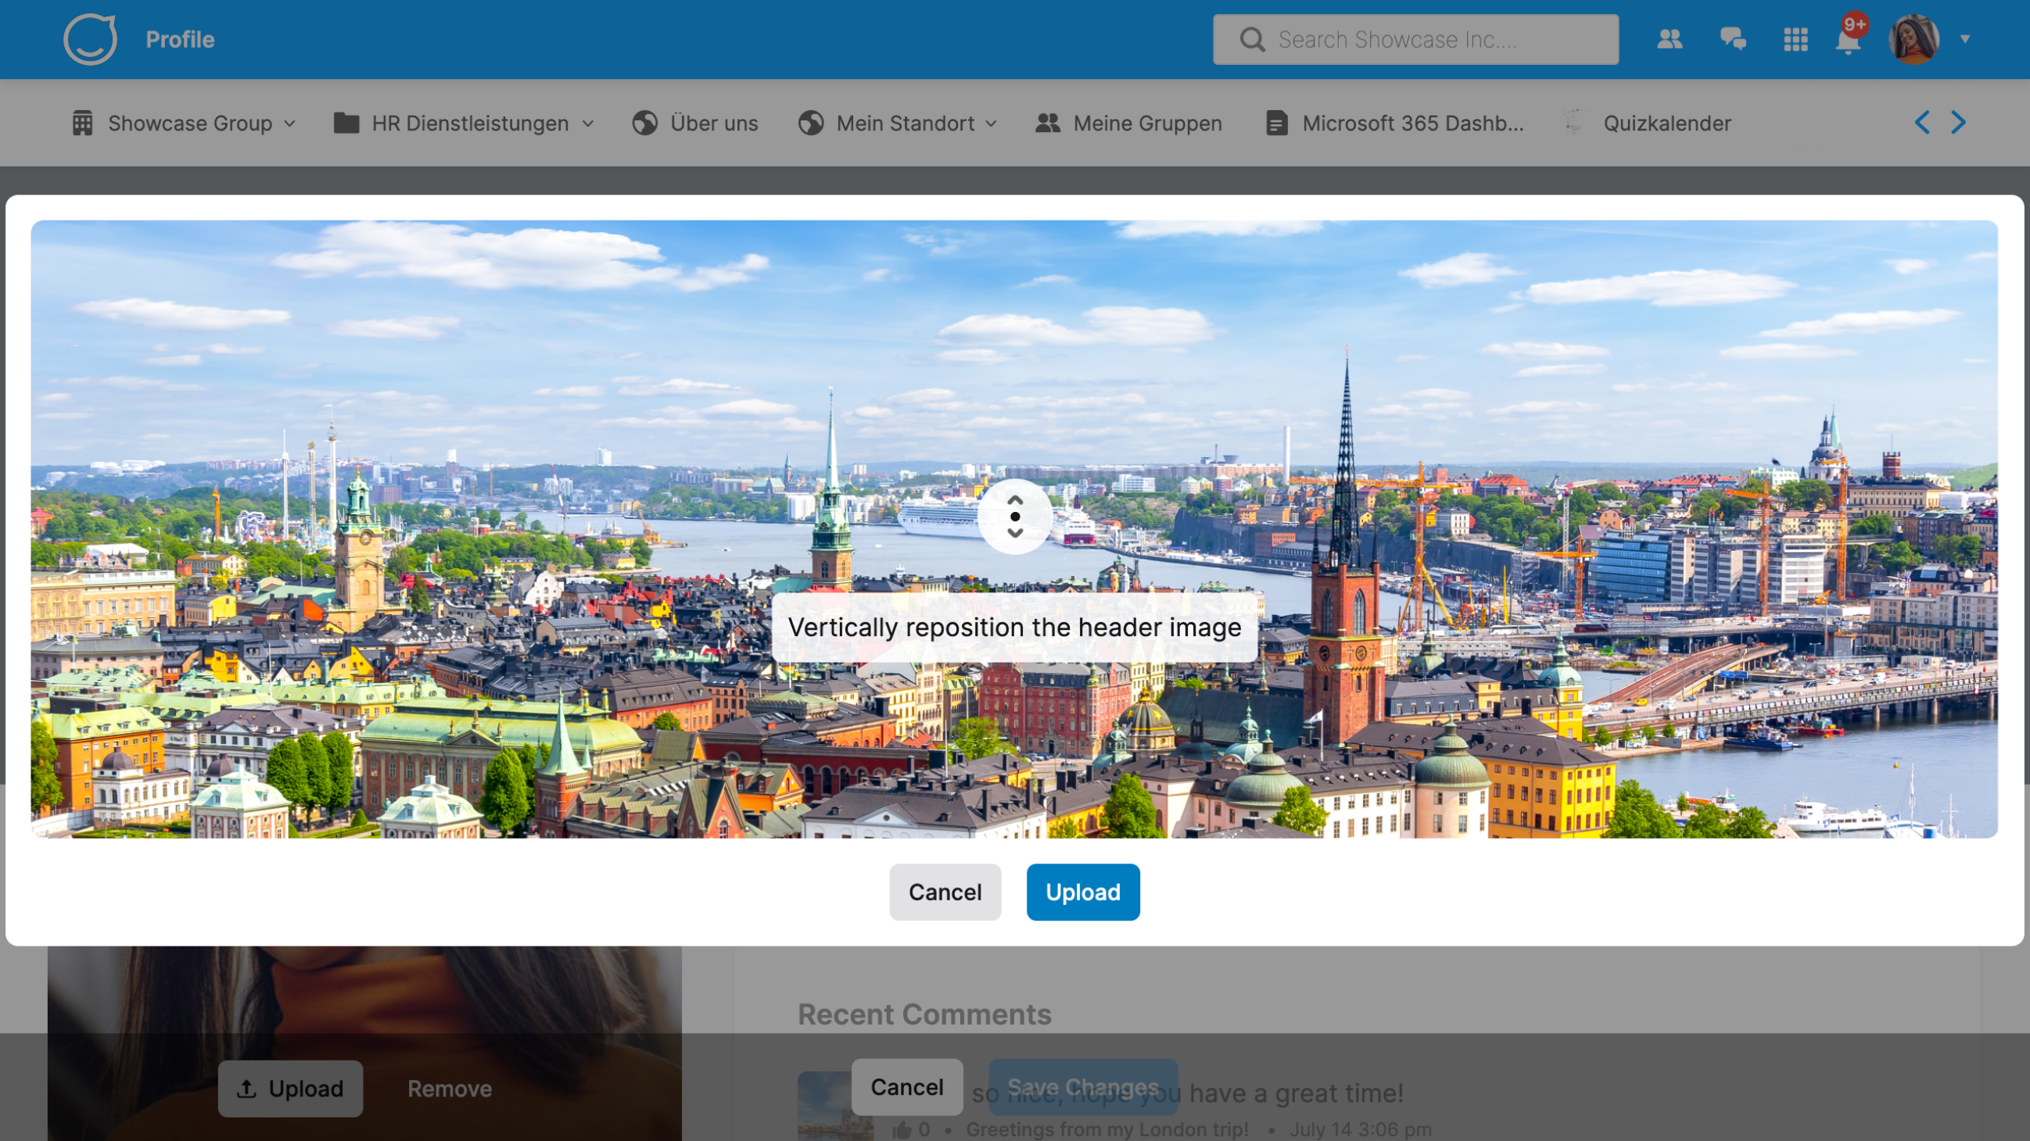Viewport: 2030px width, 1141px height.
Task: Click the vertical reposition control on the image
Action: point(1016,516)
